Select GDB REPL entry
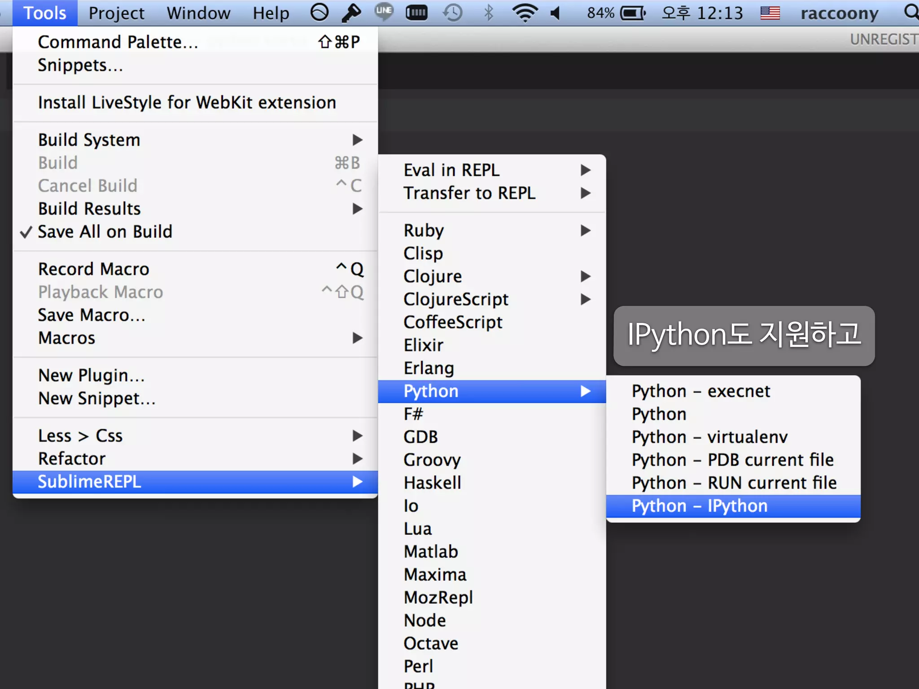The height and width of the screenshot is (689, 919). pos(492,437)
